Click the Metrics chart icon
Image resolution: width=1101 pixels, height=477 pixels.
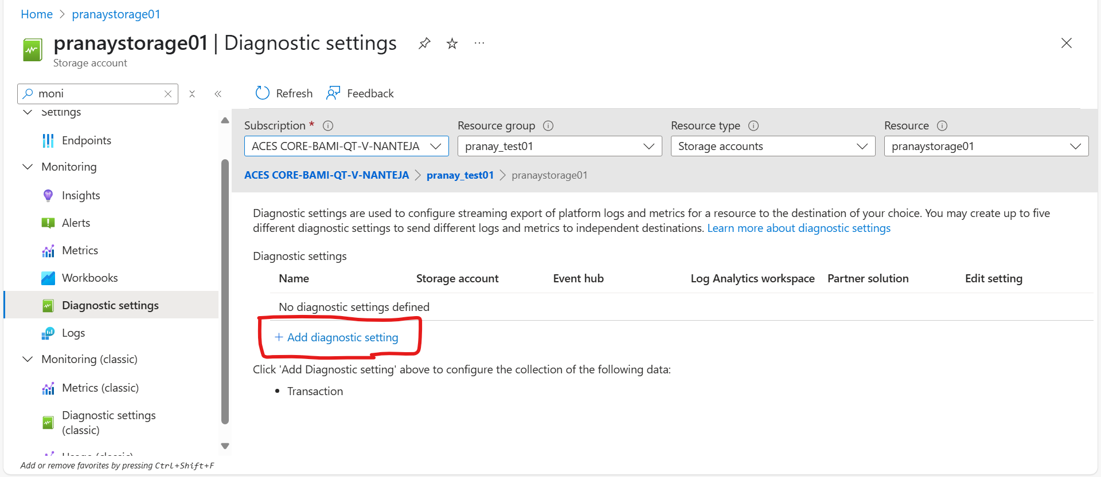[48, 251]
